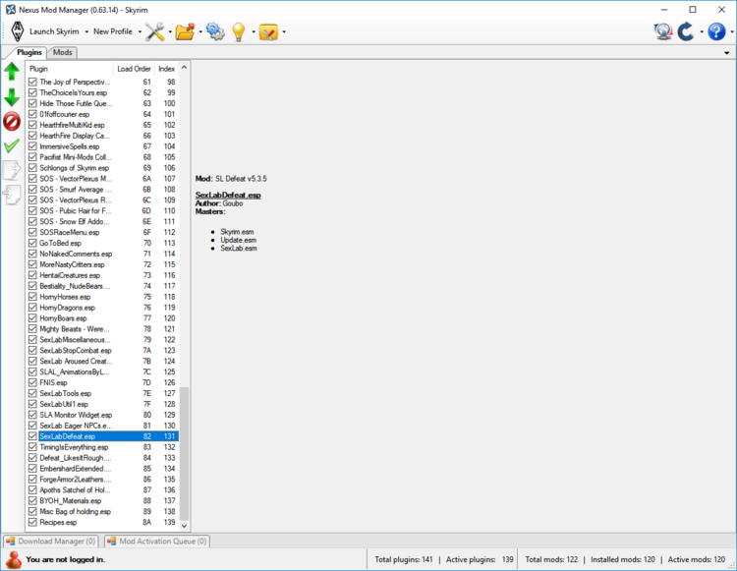Toggle ImmersiveSpells.esp checkbox

[x=32, y=146]
